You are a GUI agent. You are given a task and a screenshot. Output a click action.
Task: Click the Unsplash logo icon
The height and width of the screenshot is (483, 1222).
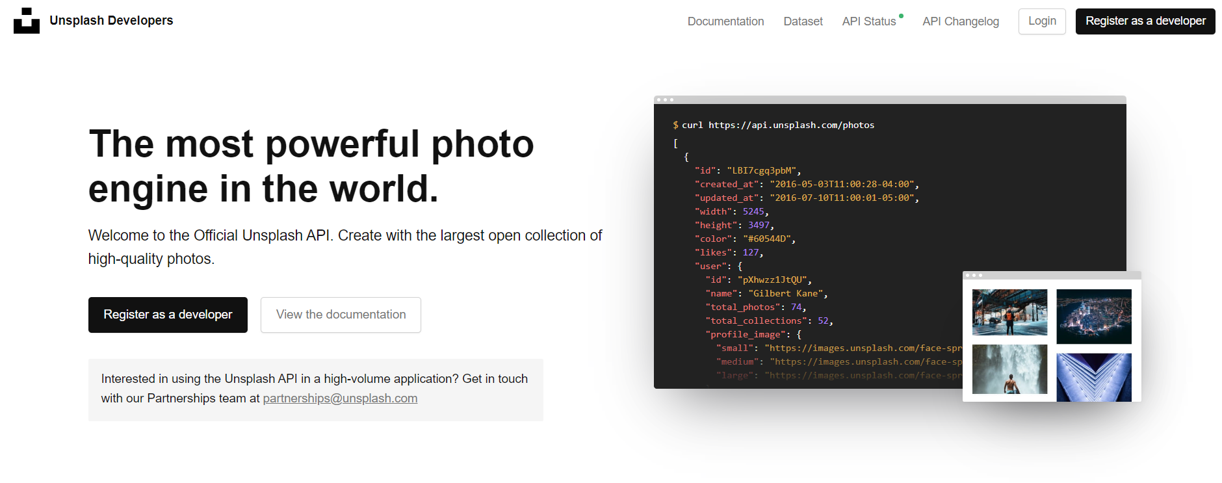pyautogui.click(x=27, y=21)
